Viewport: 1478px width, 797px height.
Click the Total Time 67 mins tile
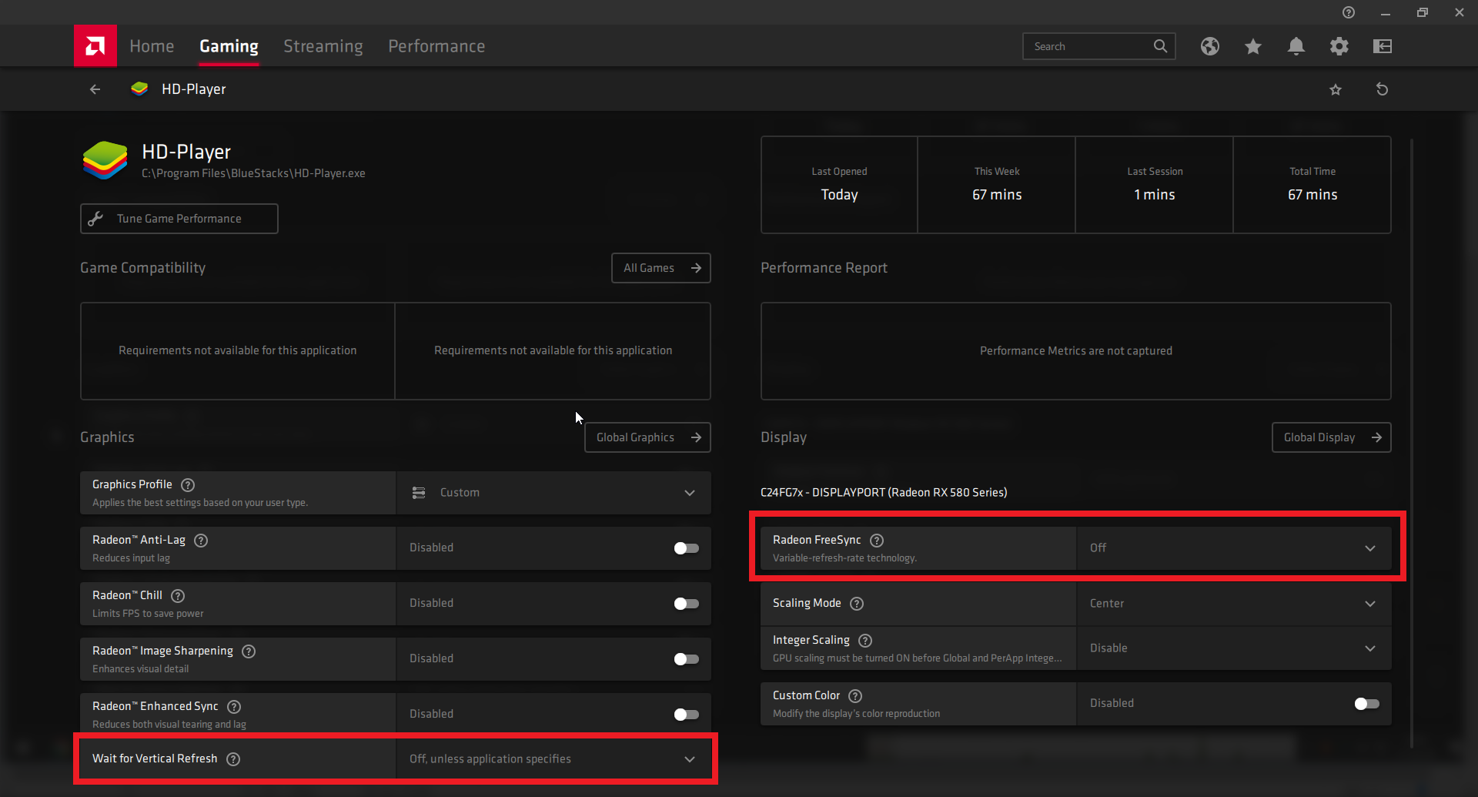coord(1312,185)
